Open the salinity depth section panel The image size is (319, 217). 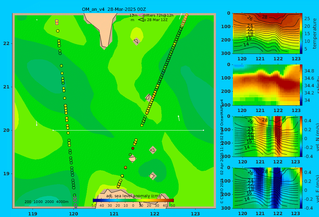(266, 85)
